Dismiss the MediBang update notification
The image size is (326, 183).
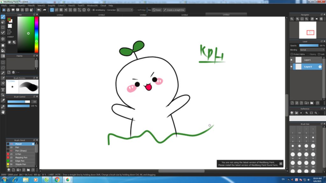click(281, 164)
